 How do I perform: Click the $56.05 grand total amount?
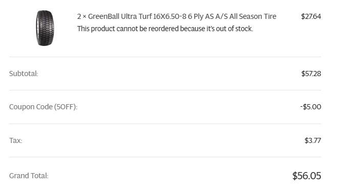(x=306, y=176)
